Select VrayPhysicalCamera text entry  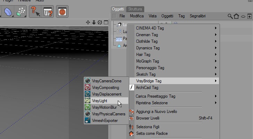pyautogui.click(x=108, y=114)
